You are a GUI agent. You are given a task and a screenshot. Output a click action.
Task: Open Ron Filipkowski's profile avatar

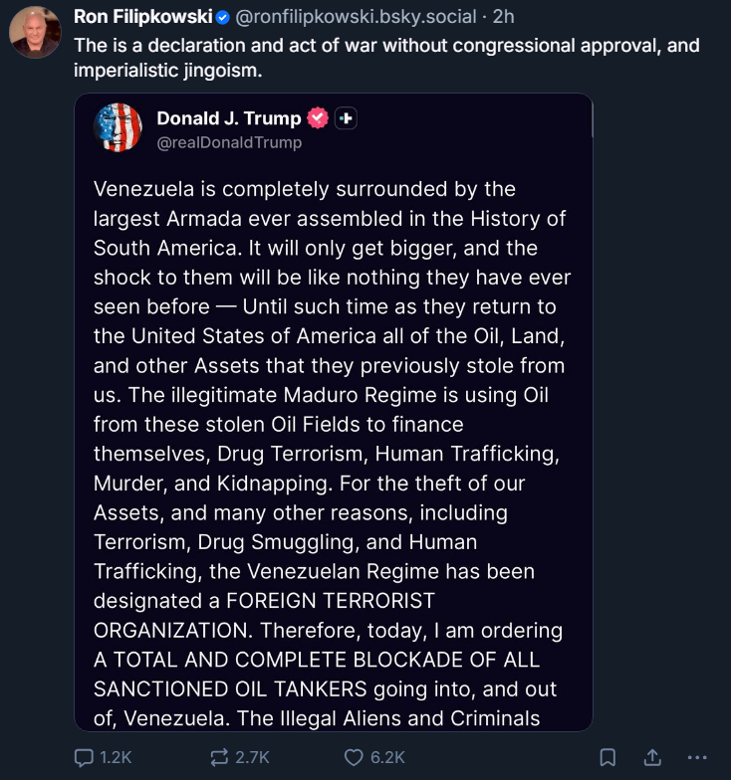coord(35,33)
